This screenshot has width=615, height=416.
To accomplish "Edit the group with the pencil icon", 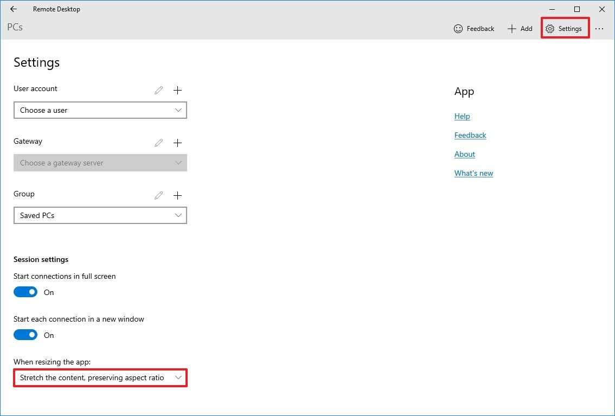I will (158, 195).
